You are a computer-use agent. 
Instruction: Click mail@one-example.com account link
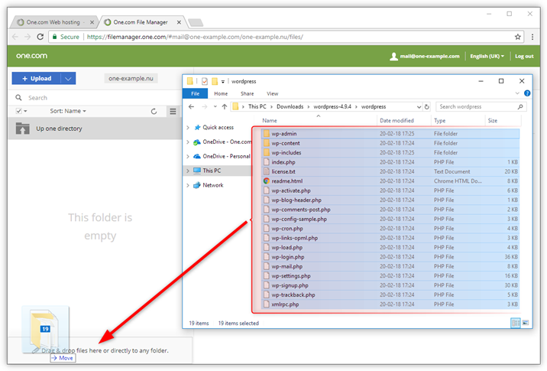[429, 57]
